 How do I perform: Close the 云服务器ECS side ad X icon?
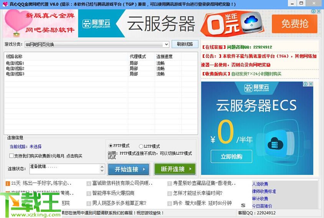point(311,84)
